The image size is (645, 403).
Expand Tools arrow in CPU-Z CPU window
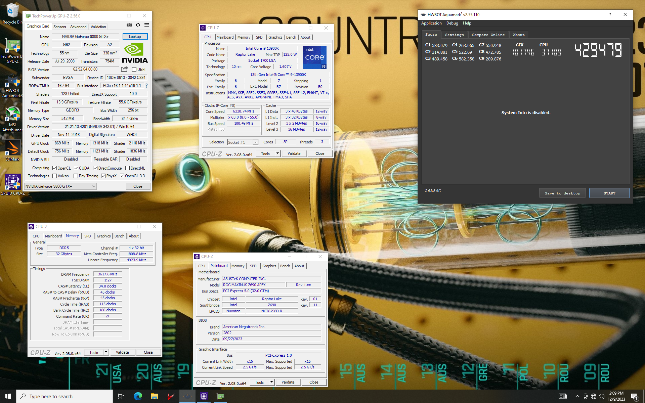click(277, 153)
